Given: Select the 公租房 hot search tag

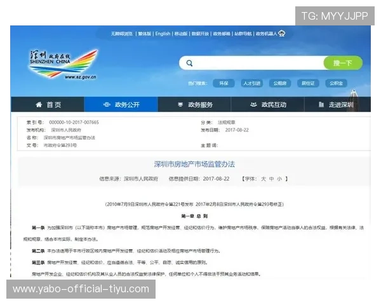Looking at the screenshot, I should 280,83.
